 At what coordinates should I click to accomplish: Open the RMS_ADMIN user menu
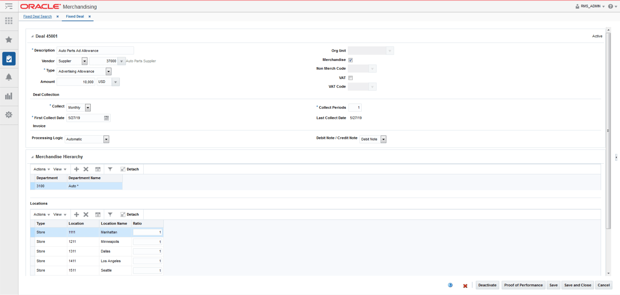point(590,6)
